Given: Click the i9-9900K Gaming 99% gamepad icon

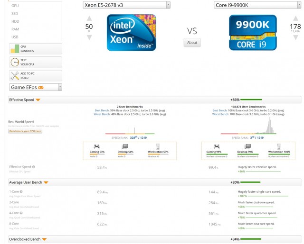Looking at the screenshot, I should [x=217, y=146].
